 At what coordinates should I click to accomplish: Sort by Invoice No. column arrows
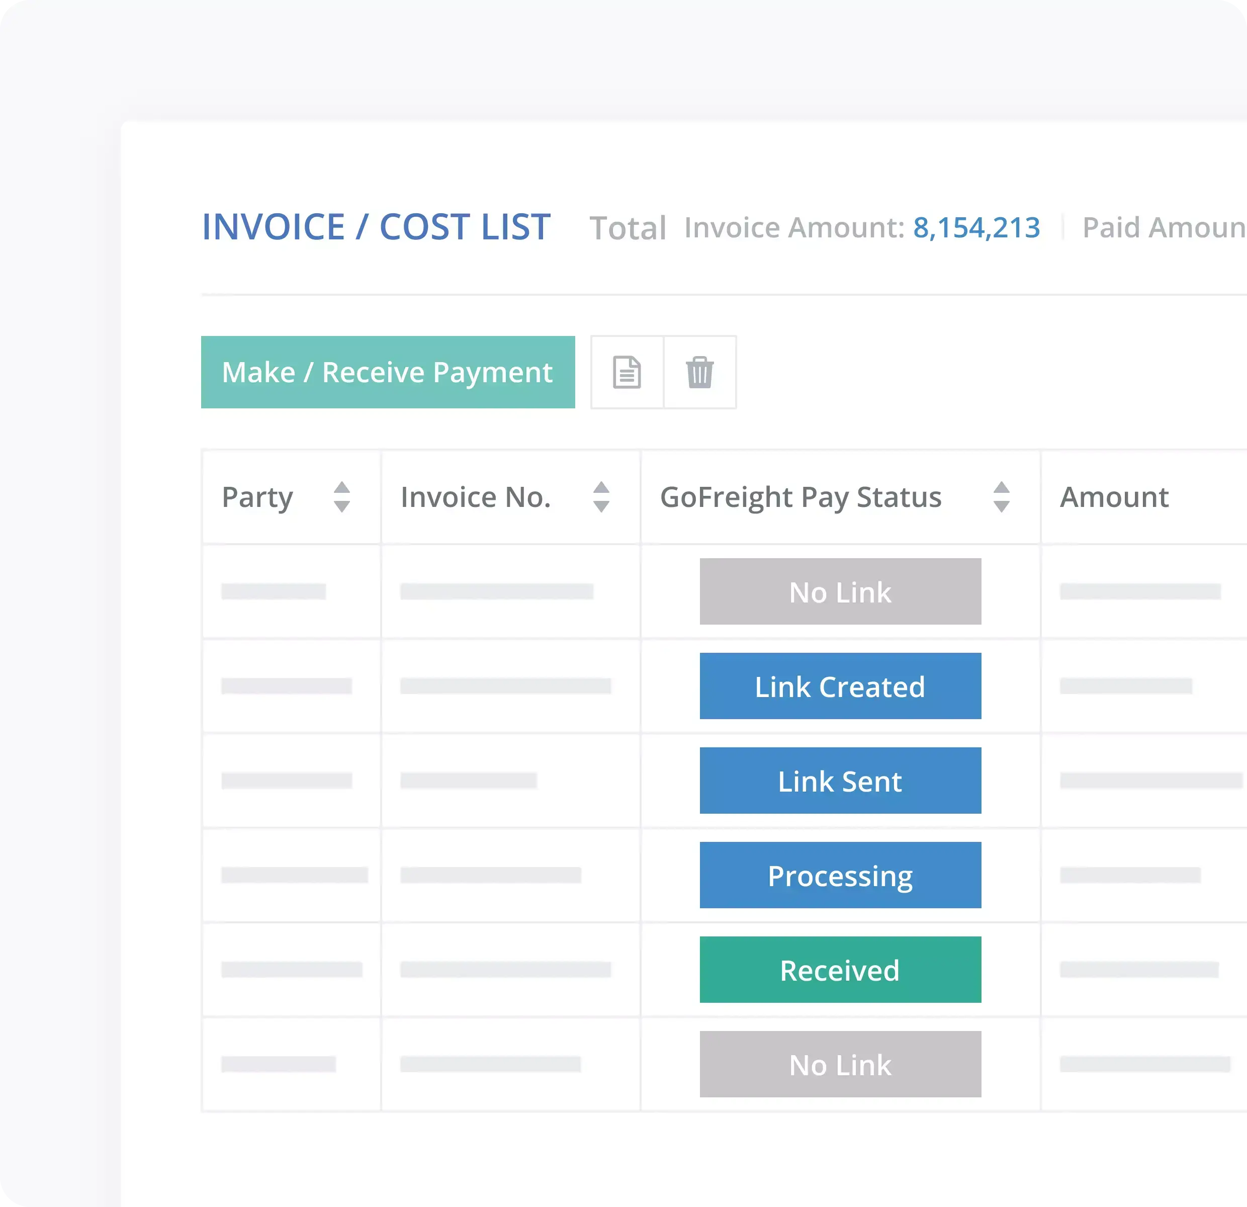pyautogui.click(x=601, y=497)
